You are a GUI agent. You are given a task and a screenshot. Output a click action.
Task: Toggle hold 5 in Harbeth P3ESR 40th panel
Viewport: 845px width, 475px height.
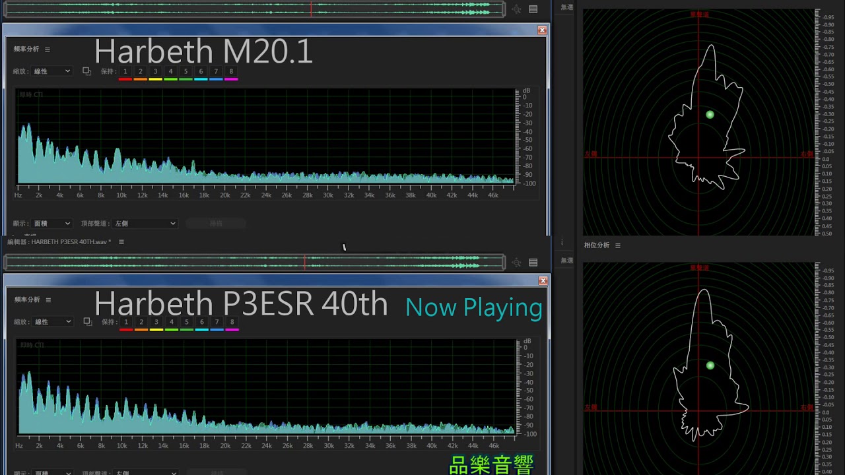187,322
